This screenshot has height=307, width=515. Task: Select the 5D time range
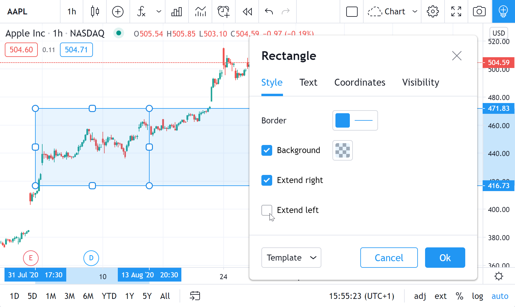coord(32,296)
